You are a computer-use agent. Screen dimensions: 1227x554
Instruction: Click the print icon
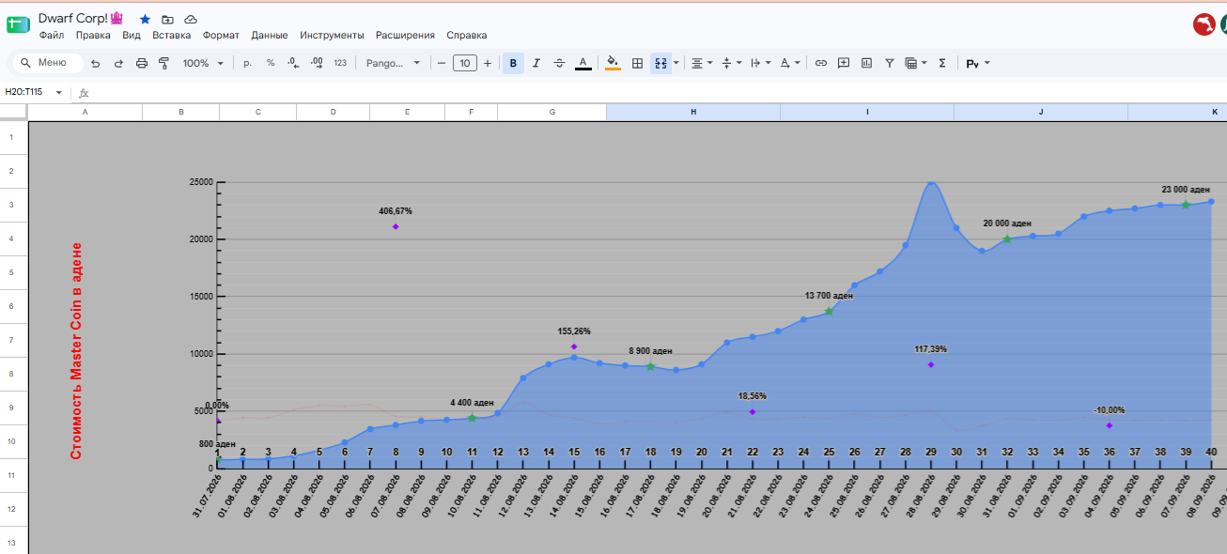tap(142, 63)
